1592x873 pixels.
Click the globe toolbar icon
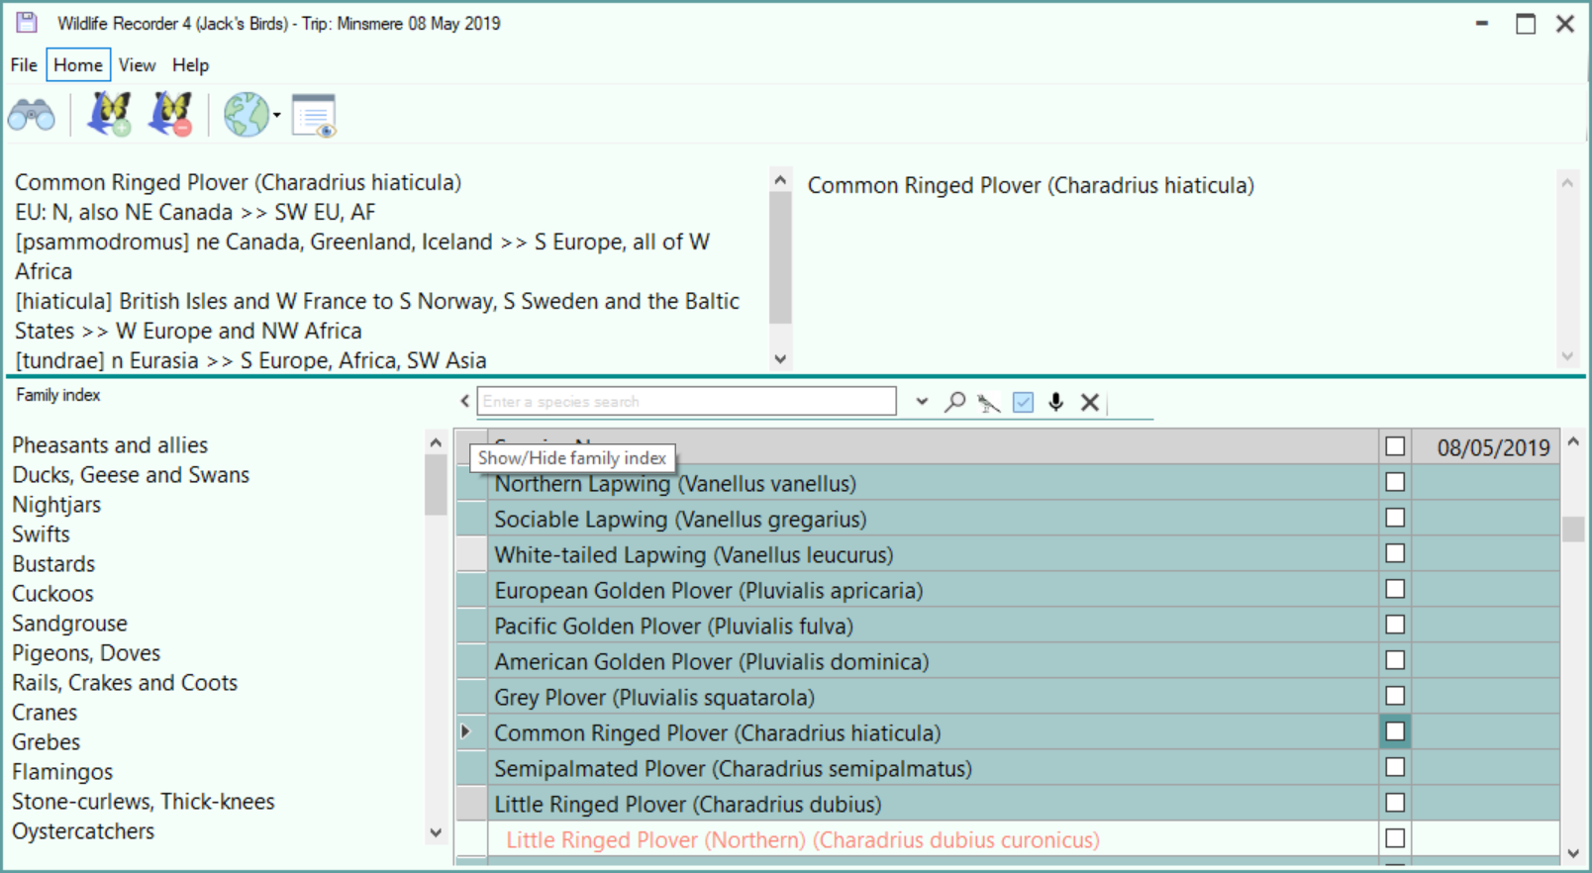[x=246, y=115]
